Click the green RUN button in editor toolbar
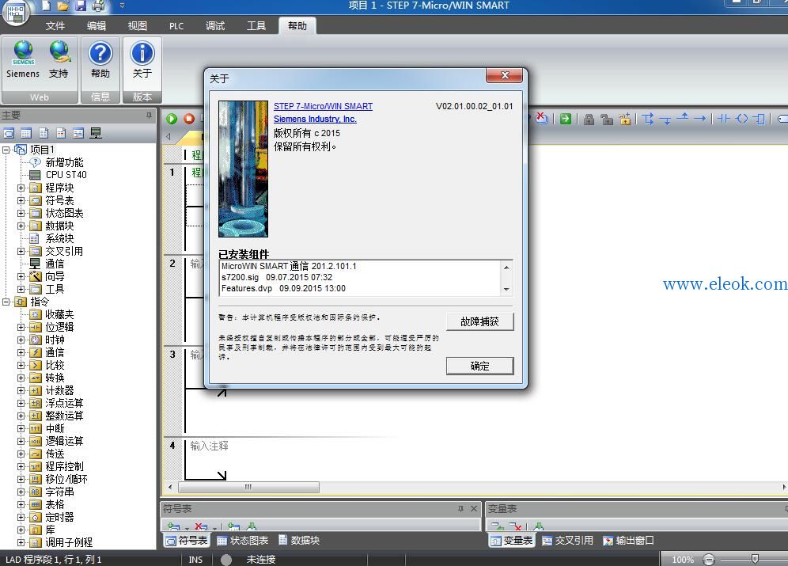This screenshot has height=566, width=788. 172,119
